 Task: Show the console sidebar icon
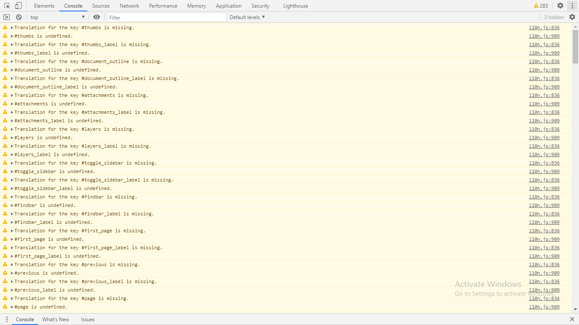pyautogui.click(x=6, y=17)
